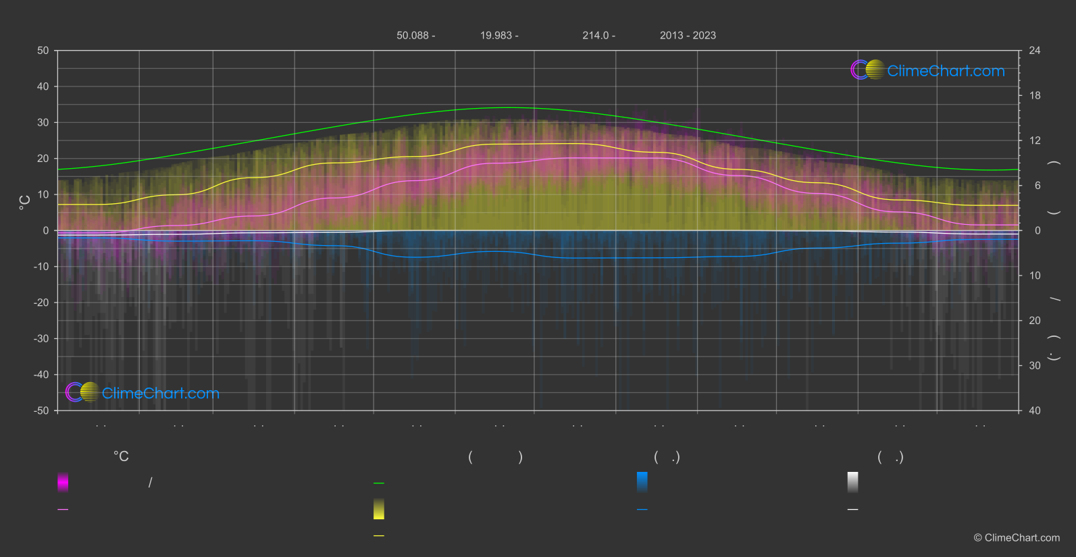Click the 12 axis label
Viewport: 1076px width, 557px height.
[1035, 140]
